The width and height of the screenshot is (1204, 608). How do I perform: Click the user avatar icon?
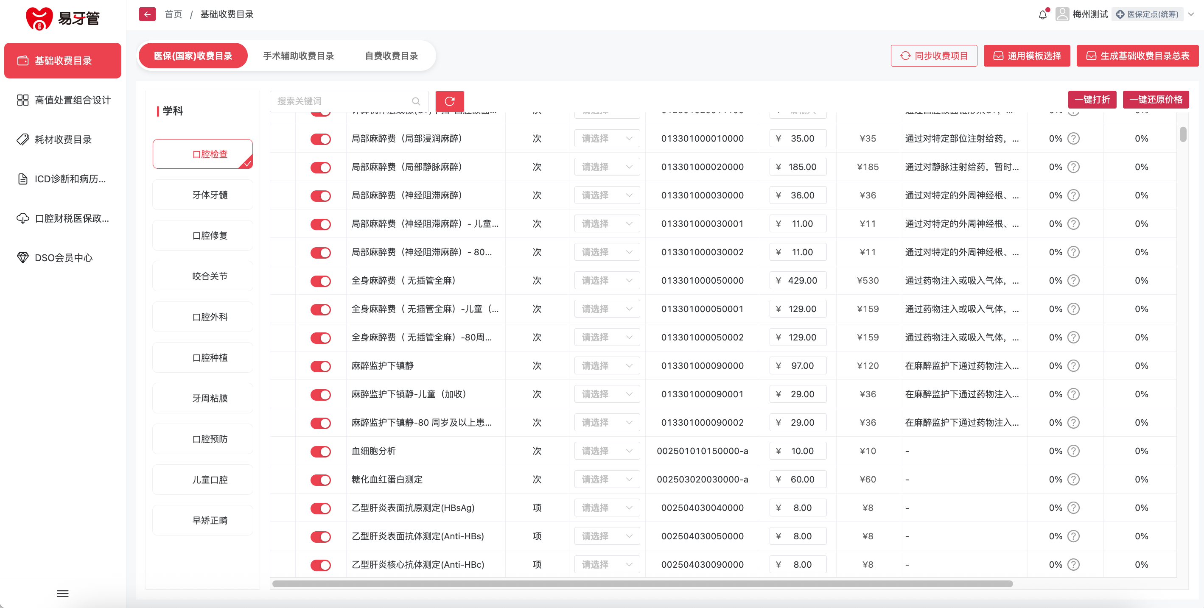[1062, 14]
